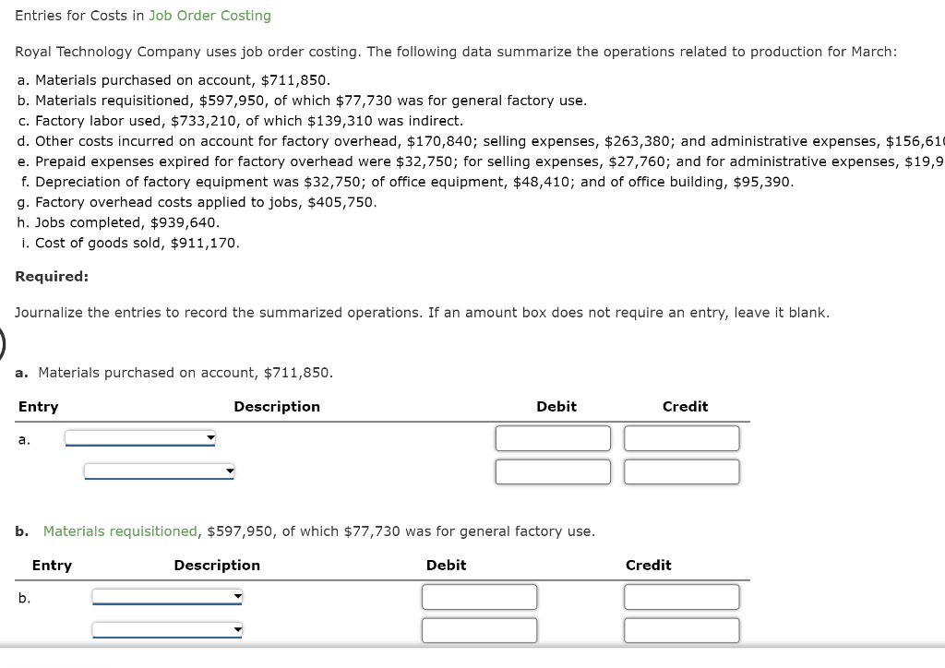This screenshot has width=945, height=668.
Task: Click the first Credit amount box for entry a
Action: (682, 438)
